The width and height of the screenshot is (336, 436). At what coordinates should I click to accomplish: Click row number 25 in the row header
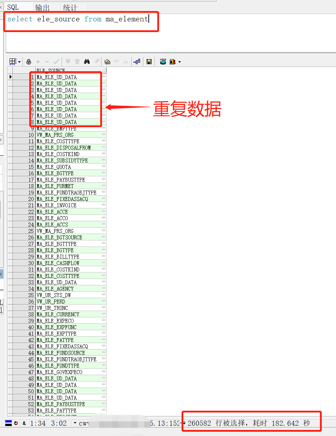(24, 231)
